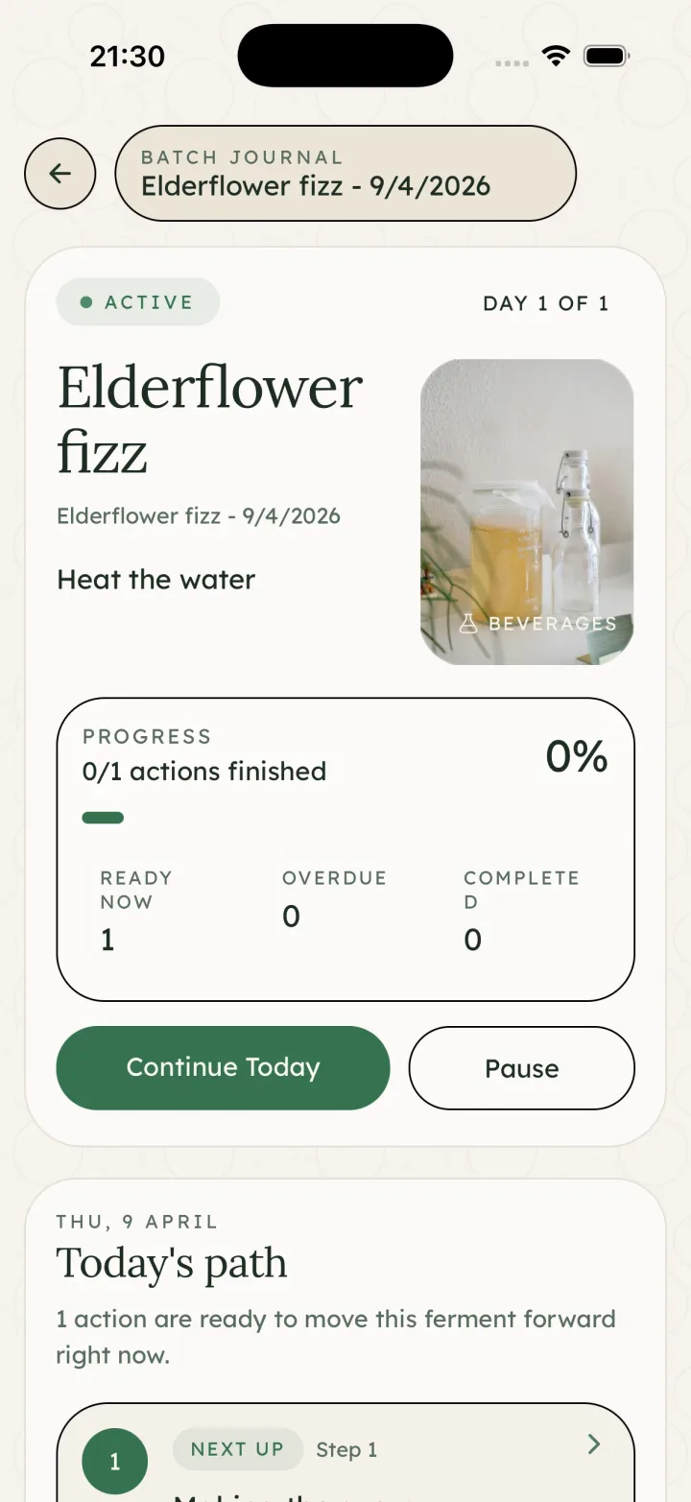691x1502 pixels.
Task: Open the Batch Journal title pill
Action: coord(345,174)
